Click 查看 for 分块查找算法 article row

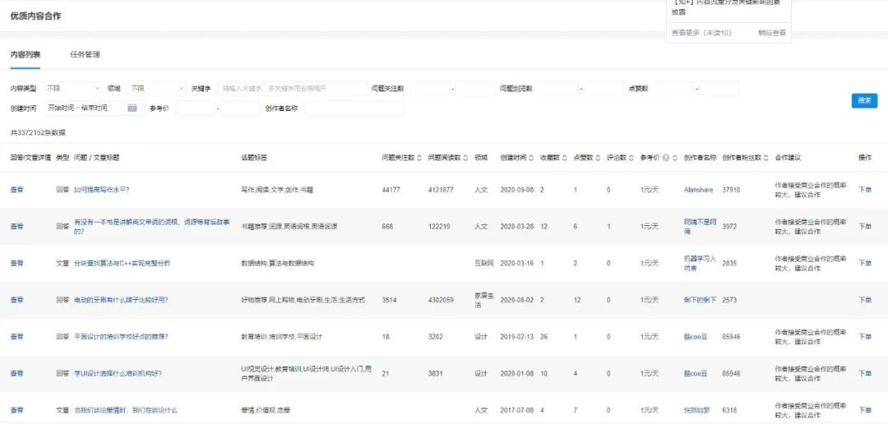(x=17, y=263)
